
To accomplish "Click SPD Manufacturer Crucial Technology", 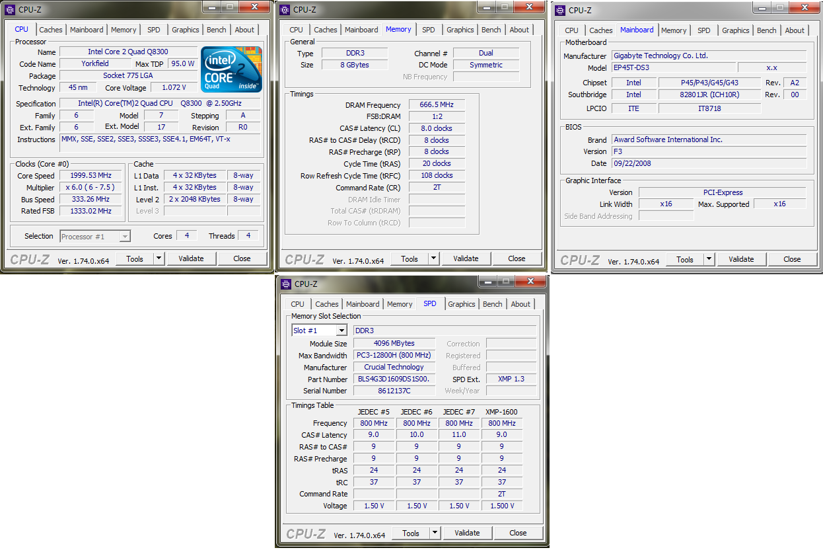I will tap(394, 368).
